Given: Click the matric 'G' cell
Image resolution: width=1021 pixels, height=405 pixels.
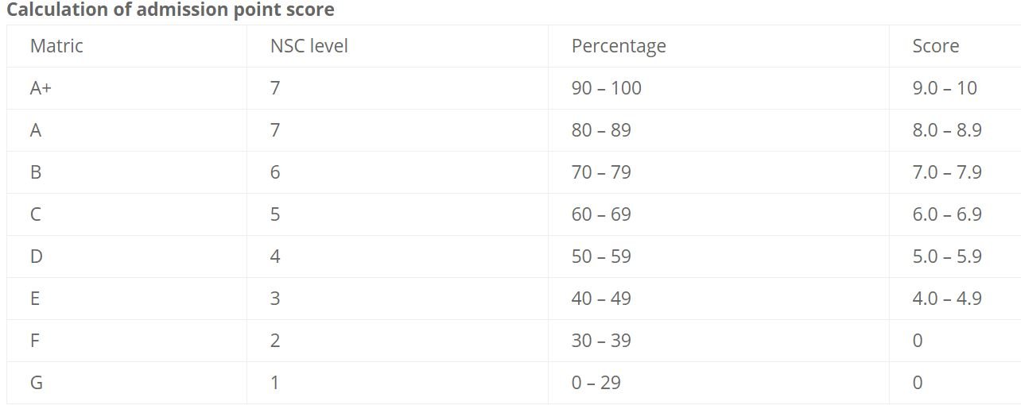Looking at the screenshot, I should click(x=36, y=383).
